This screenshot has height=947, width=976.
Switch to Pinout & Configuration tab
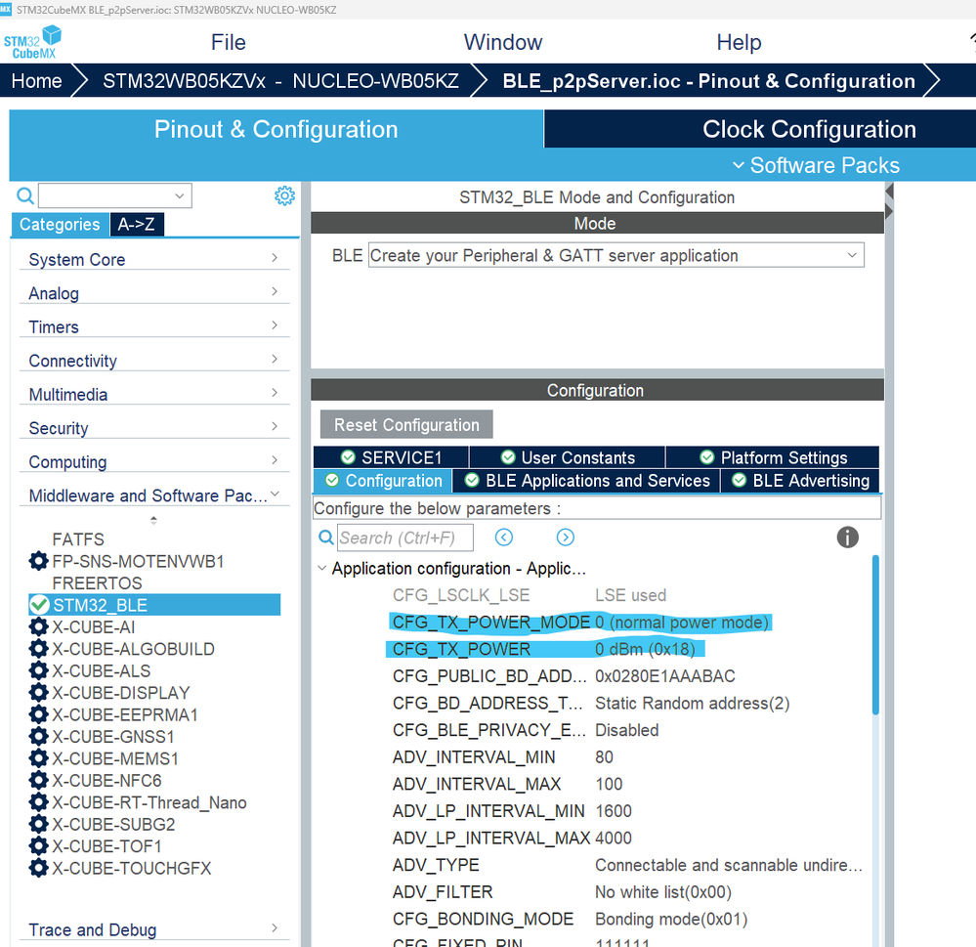click(x=276, y=129)
